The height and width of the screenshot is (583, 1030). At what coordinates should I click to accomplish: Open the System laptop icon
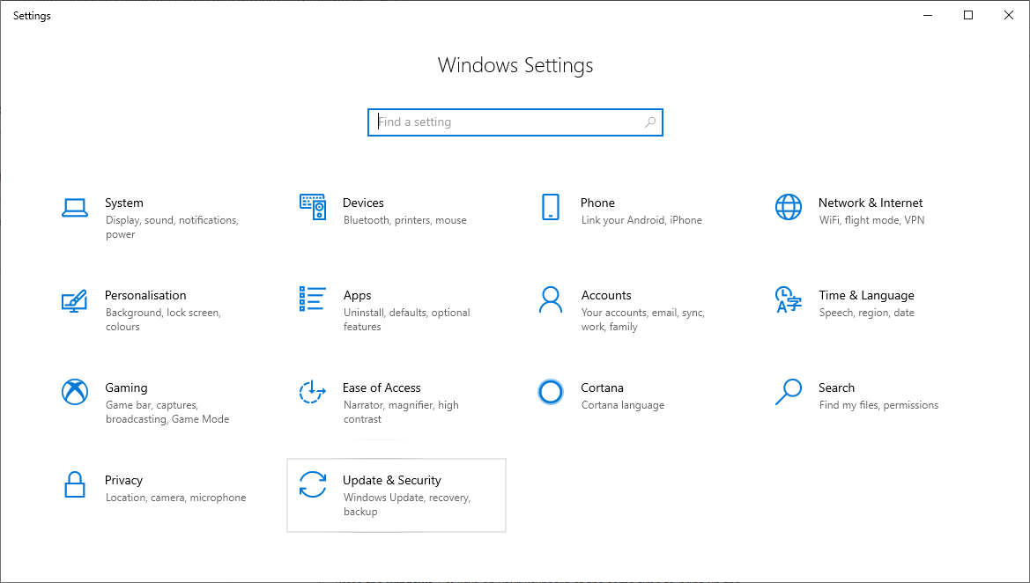[75, 208]
